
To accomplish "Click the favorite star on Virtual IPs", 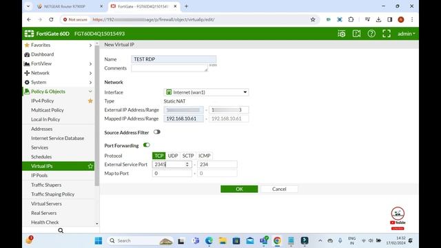I will 90,166.
